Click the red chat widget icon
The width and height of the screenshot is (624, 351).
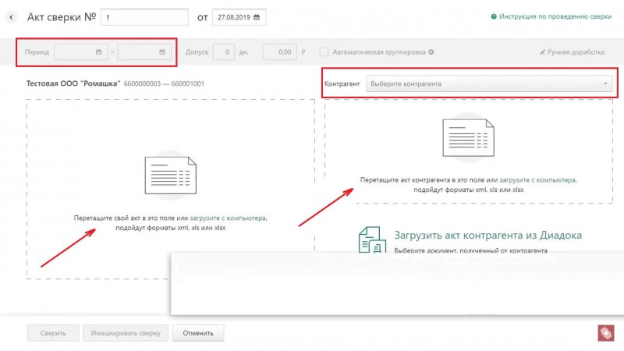(x=605, y=332)
